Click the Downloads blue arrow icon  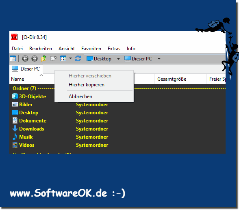coord(15,129)
